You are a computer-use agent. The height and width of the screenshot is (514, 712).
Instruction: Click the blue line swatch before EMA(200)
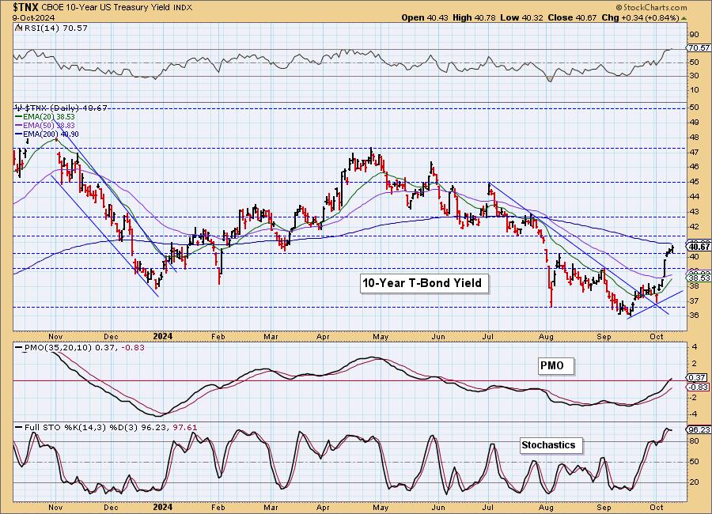coord(19,134)
